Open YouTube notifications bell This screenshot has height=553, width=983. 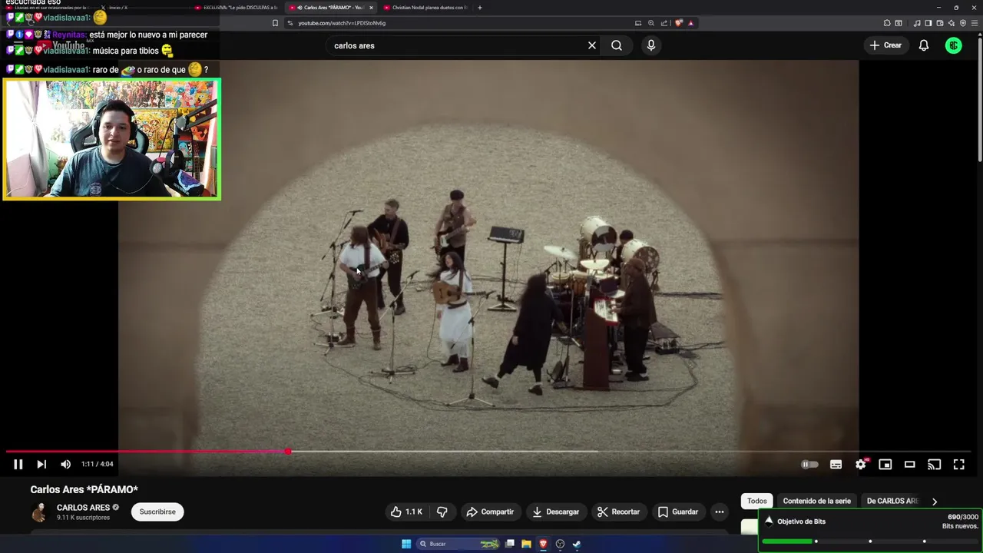click(924, 45)
